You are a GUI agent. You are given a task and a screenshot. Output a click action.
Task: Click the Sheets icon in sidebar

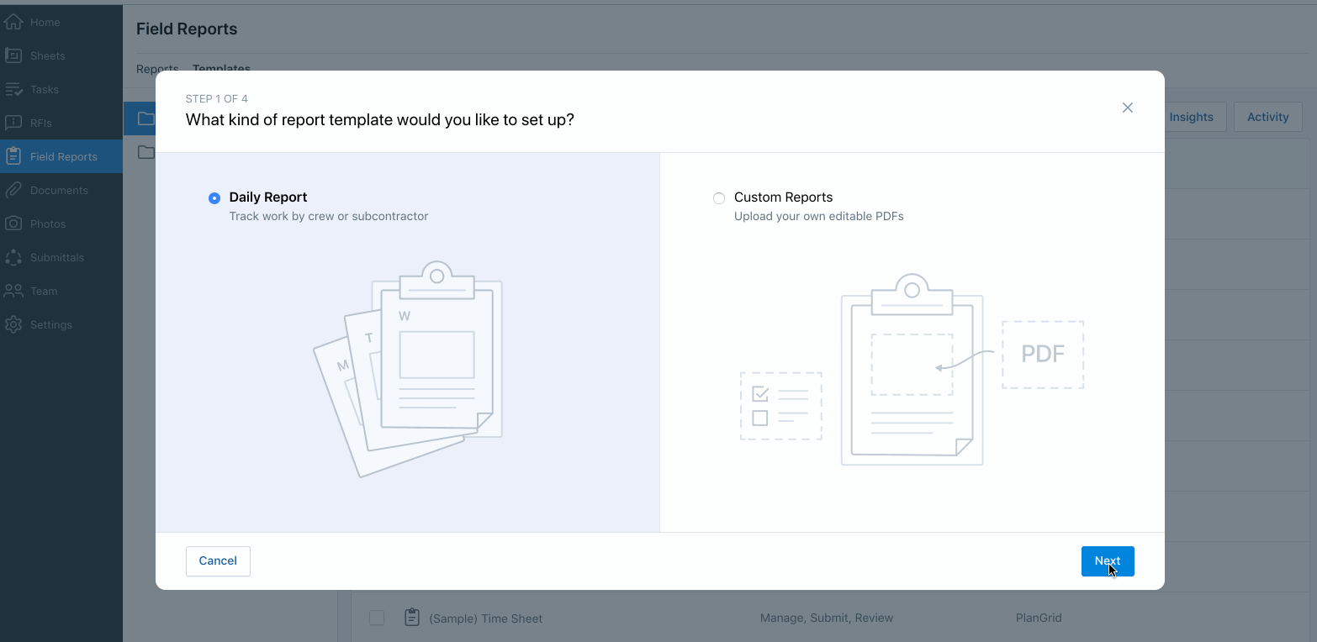pos(13,55)
